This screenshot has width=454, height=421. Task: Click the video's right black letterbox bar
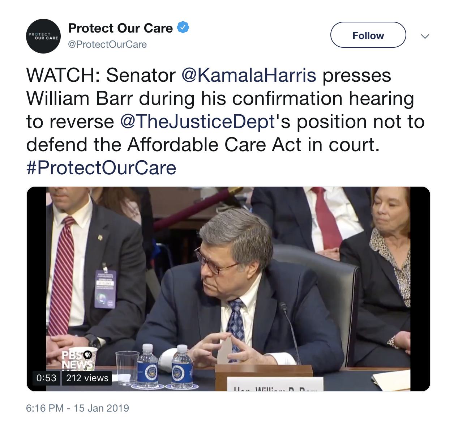click(x=420, y=289)
